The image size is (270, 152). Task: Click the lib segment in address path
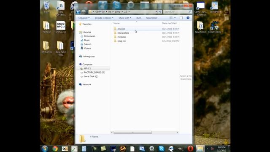tap(110, 12)
